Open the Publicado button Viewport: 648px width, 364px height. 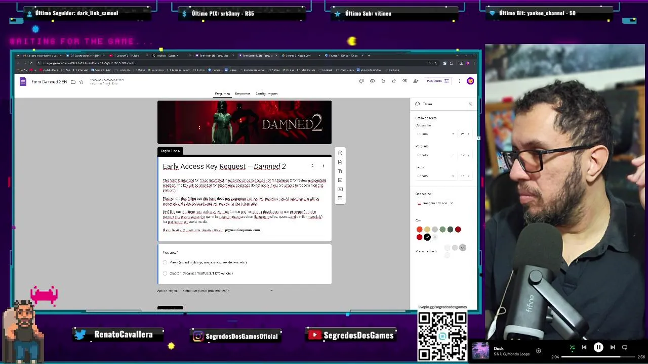(437, 81)
